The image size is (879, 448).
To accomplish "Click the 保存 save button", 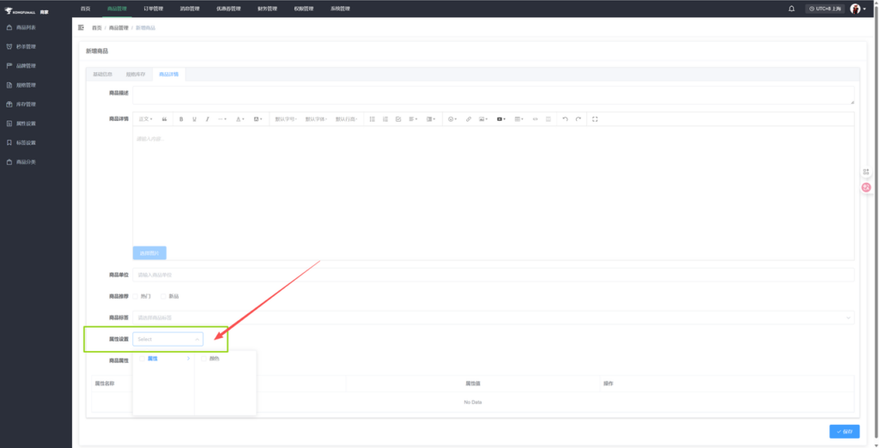I will point(844,431).
